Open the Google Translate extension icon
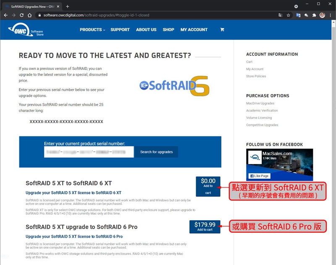The image size is (336, 265). coord(298,15)
